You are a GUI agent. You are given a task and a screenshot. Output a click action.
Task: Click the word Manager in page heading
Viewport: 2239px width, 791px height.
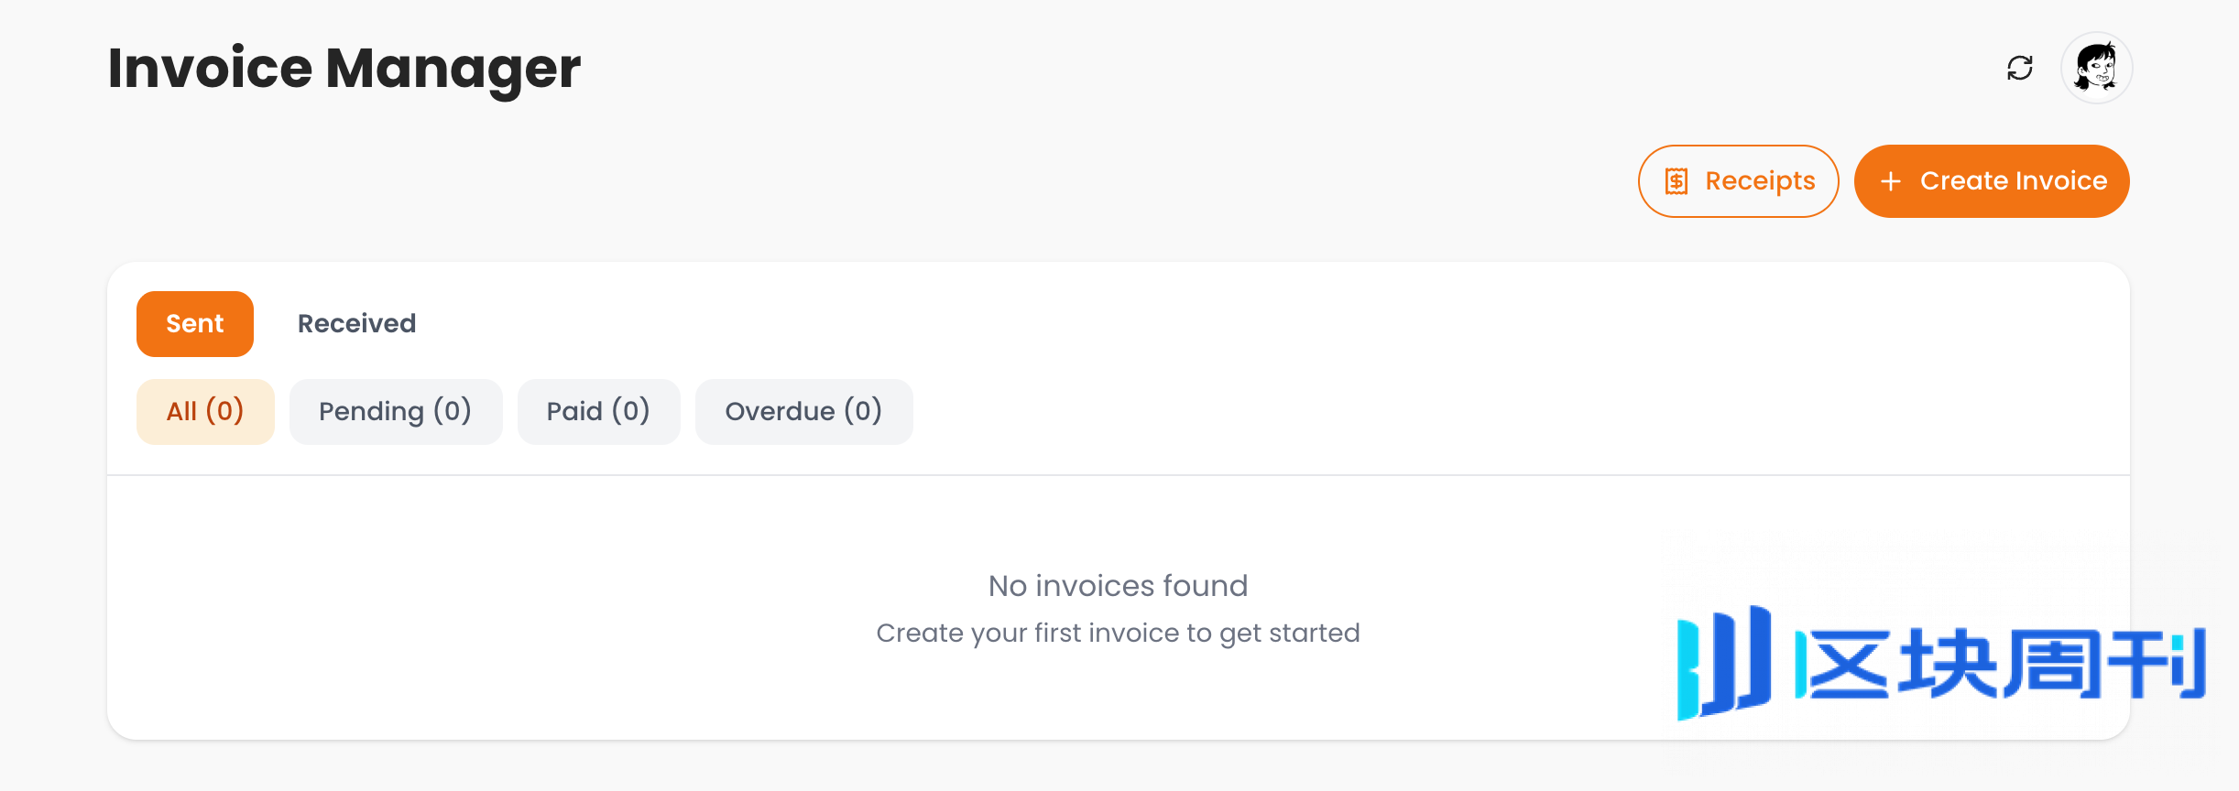(x=453, y=69)
